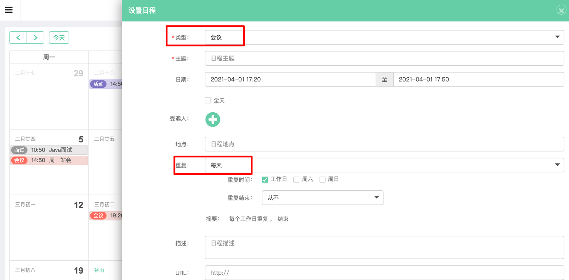Uncheck the 工作日 checkbox
Screen dimensions: 569x280
point(265,180)
